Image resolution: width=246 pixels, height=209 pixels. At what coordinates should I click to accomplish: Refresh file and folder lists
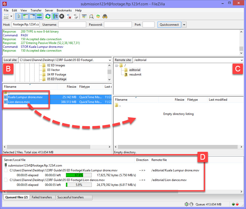pos(48,16)
